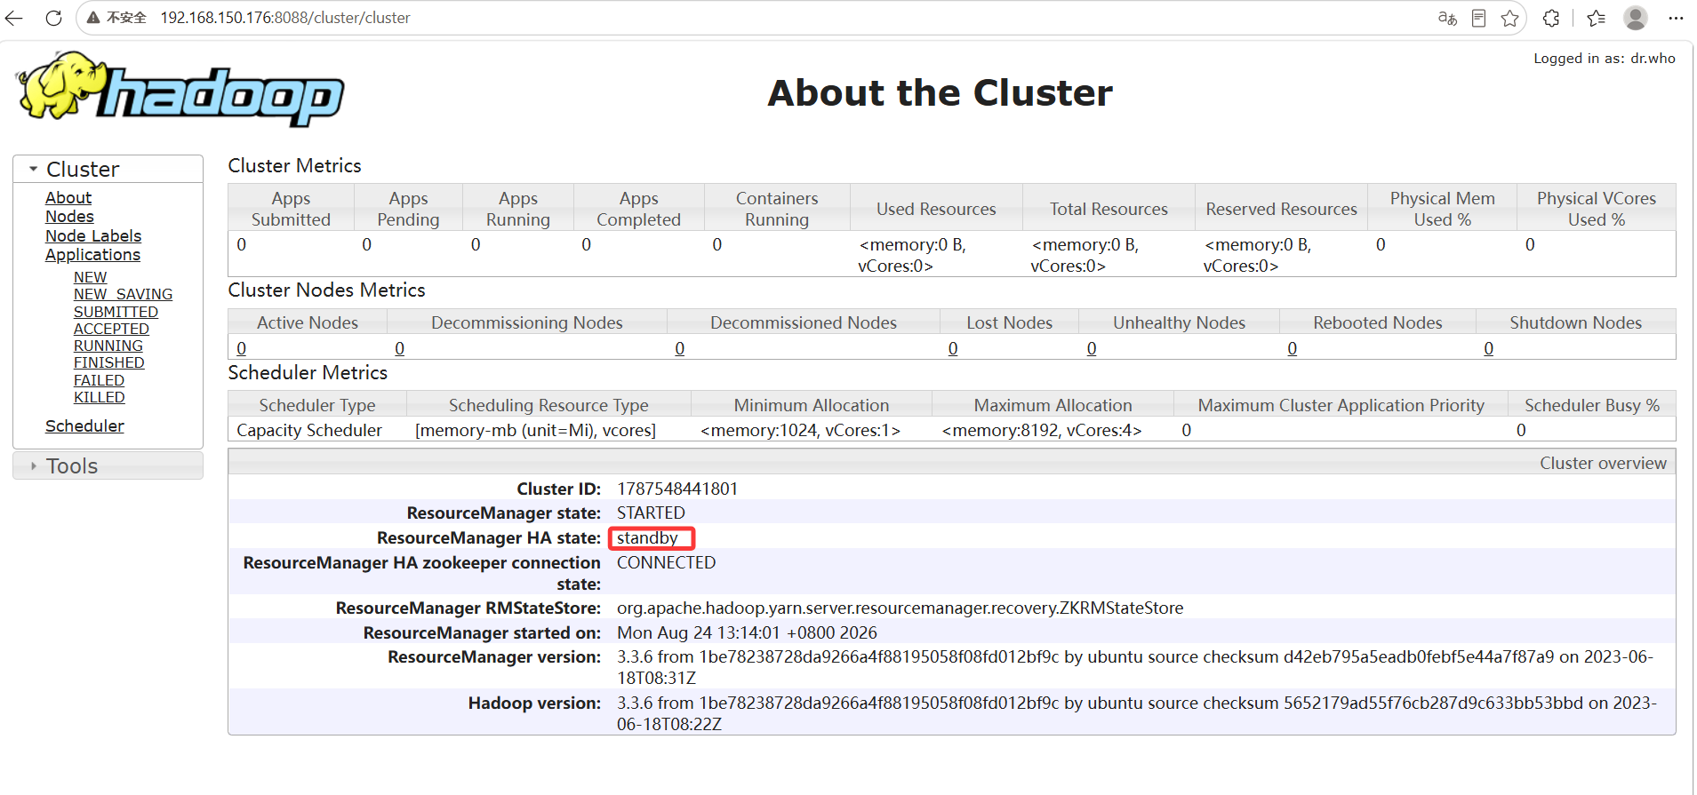The width and height of the screenshot is (1697, 795).
Task: Click the About the Cluster heading
Action: (x=941, y=93)
